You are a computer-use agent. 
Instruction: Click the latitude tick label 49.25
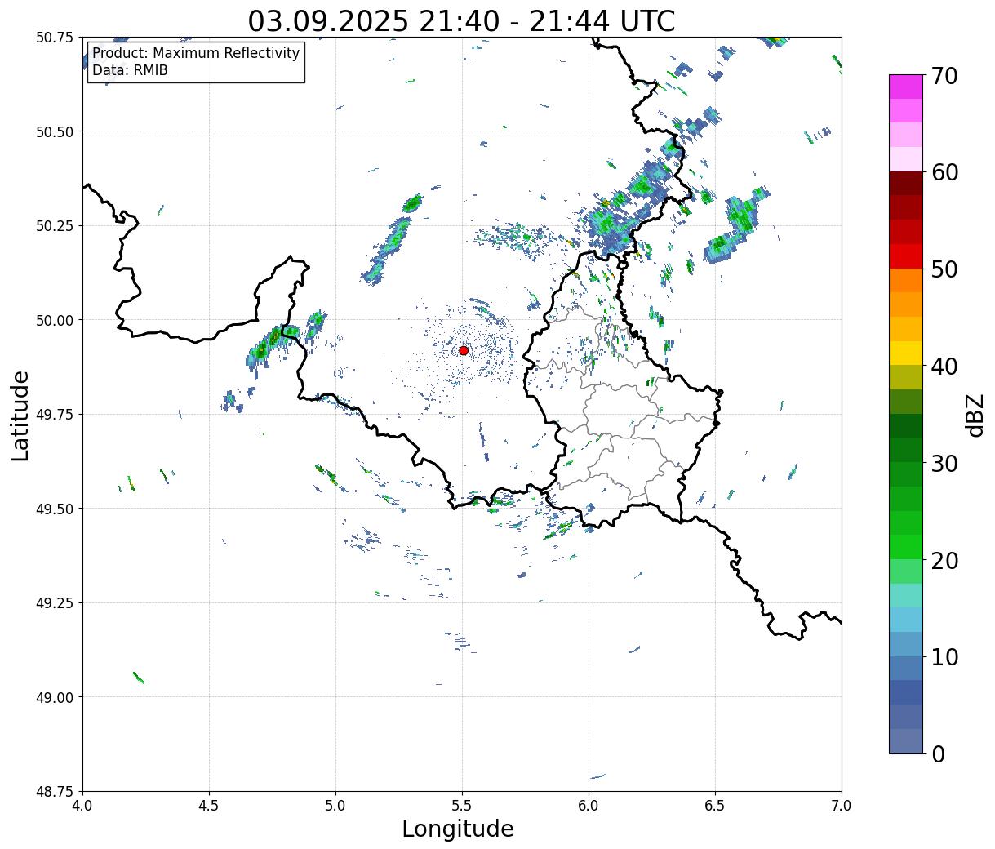click(54, 603)
